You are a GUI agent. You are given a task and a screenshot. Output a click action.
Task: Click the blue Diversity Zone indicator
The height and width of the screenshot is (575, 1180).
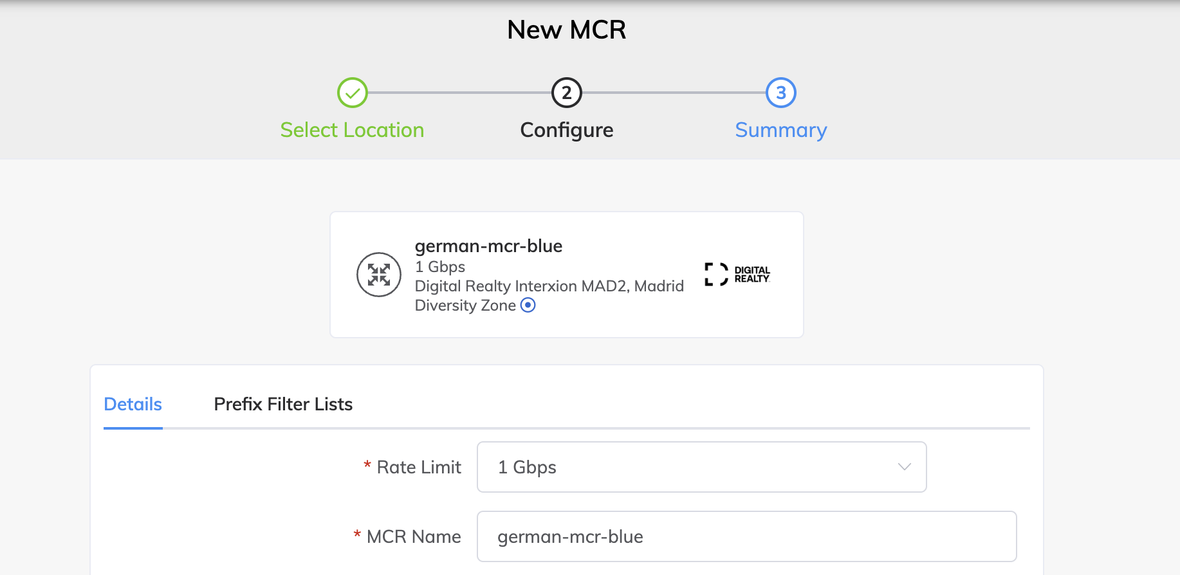(528, 305)
